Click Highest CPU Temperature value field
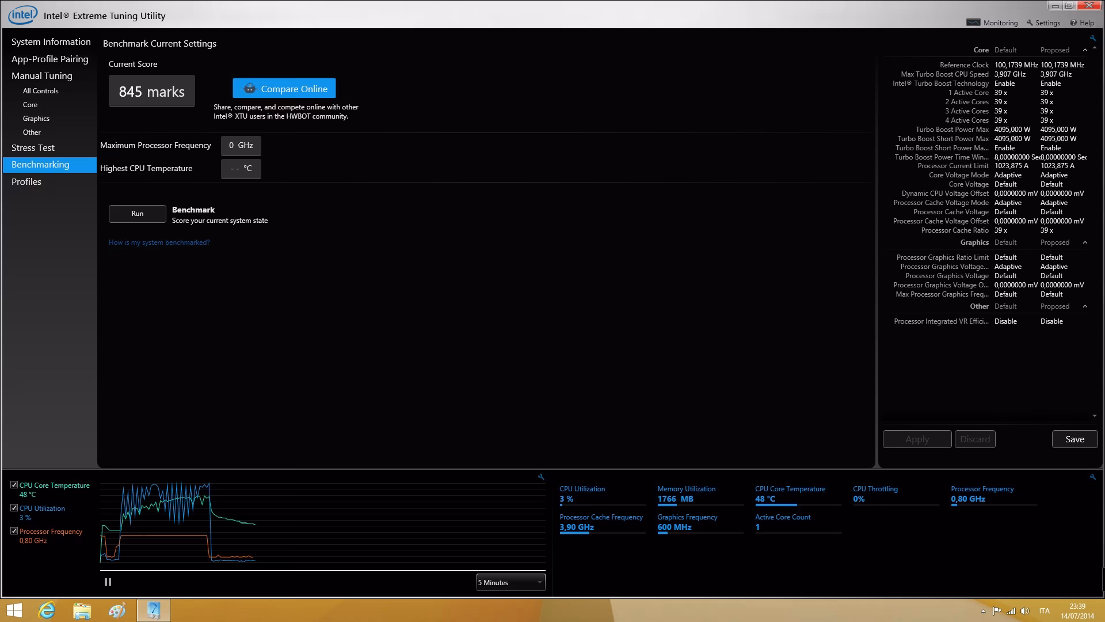This screenshot has height=622, width=1105. 241,169
